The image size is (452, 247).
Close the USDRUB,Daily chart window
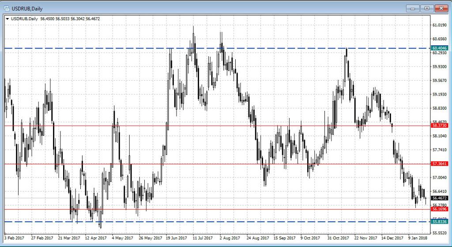tap(441, 8)
